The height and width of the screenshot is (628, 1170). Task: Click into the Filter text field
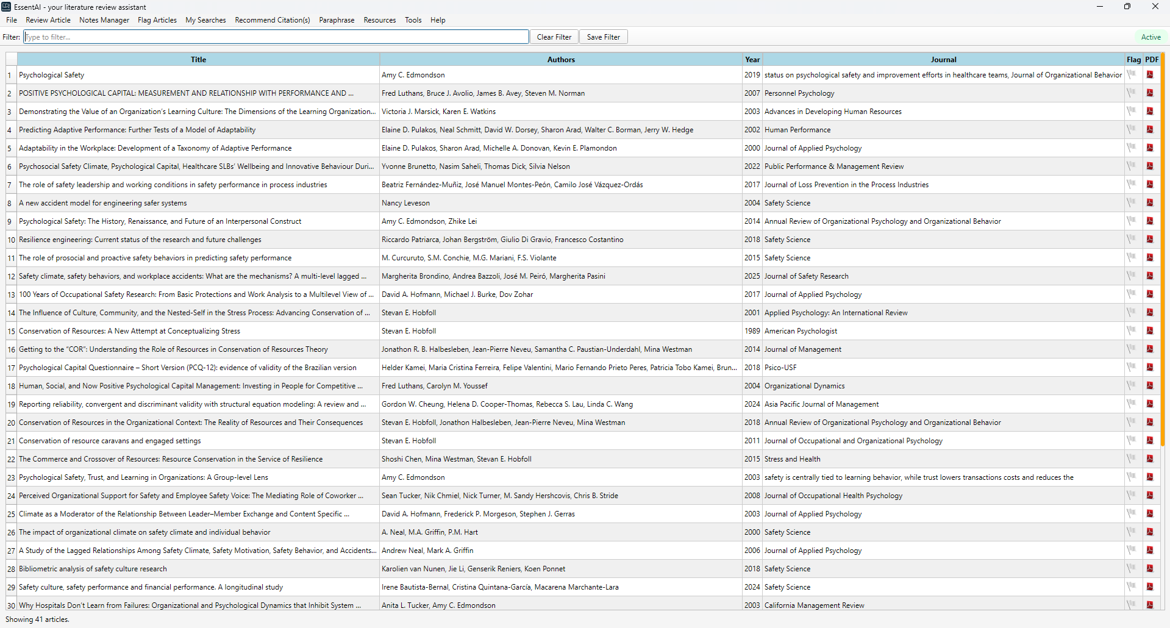click(x=276, y=37)
